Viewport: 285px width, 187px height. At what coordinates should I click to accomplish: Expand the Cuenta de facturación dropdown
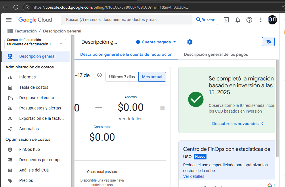tap(35, 44)
